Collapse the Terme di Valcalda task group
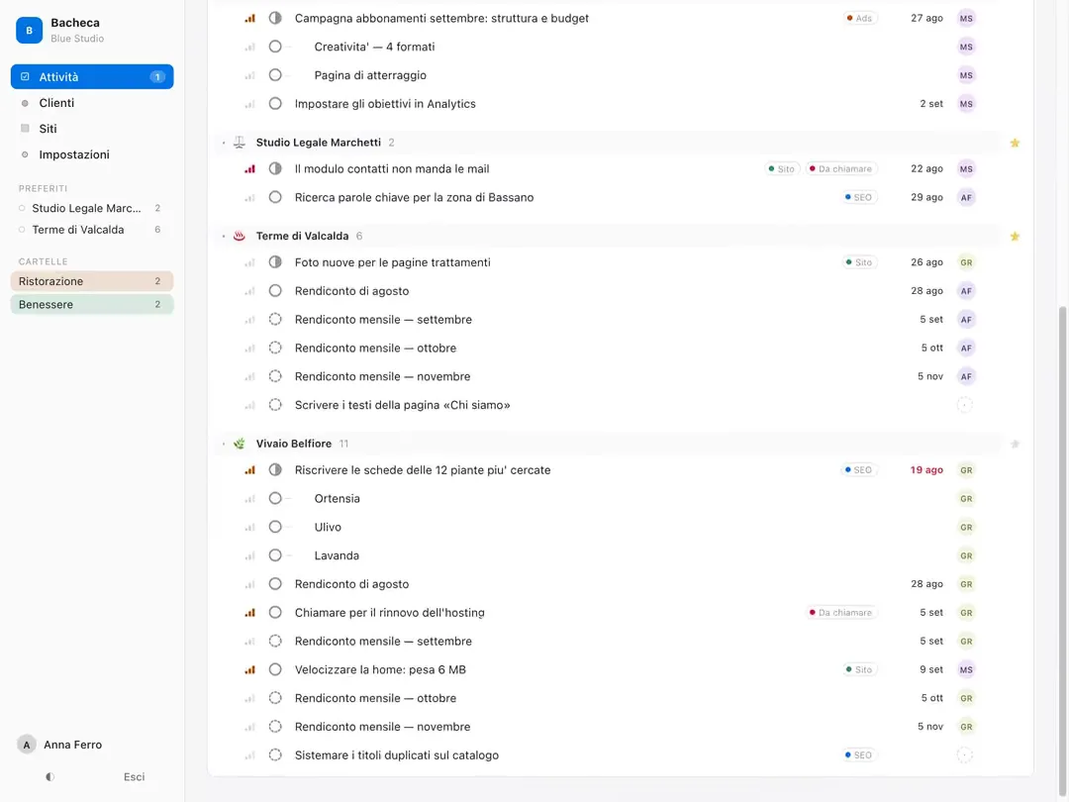This screenshot has height=802, width=1069. point(224,236)
